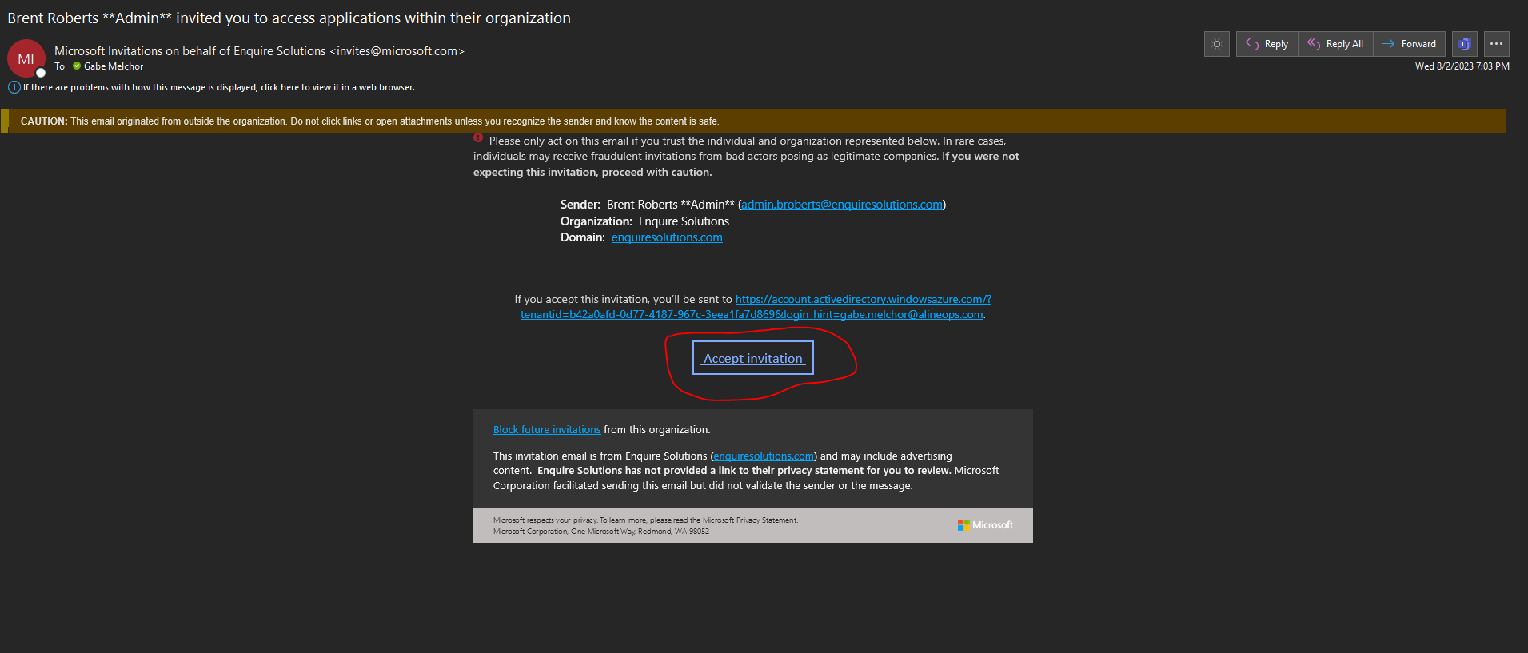Viewport: 1528px width, 653px height.
Task: Click the MI sender avatar
Action: click(26, 58)
